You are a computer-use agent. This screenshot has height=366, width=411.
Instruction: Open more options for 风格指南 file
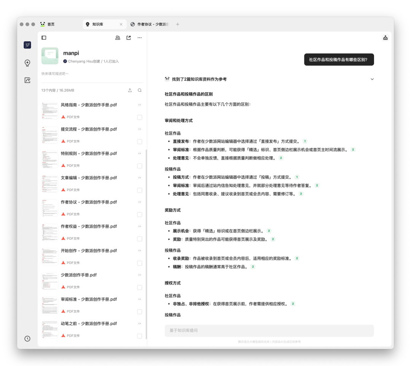point(140,105)
